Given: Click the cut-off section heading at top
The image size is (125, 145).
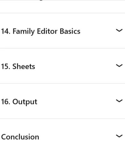Looking at the screenshot, I should [42, 0].
